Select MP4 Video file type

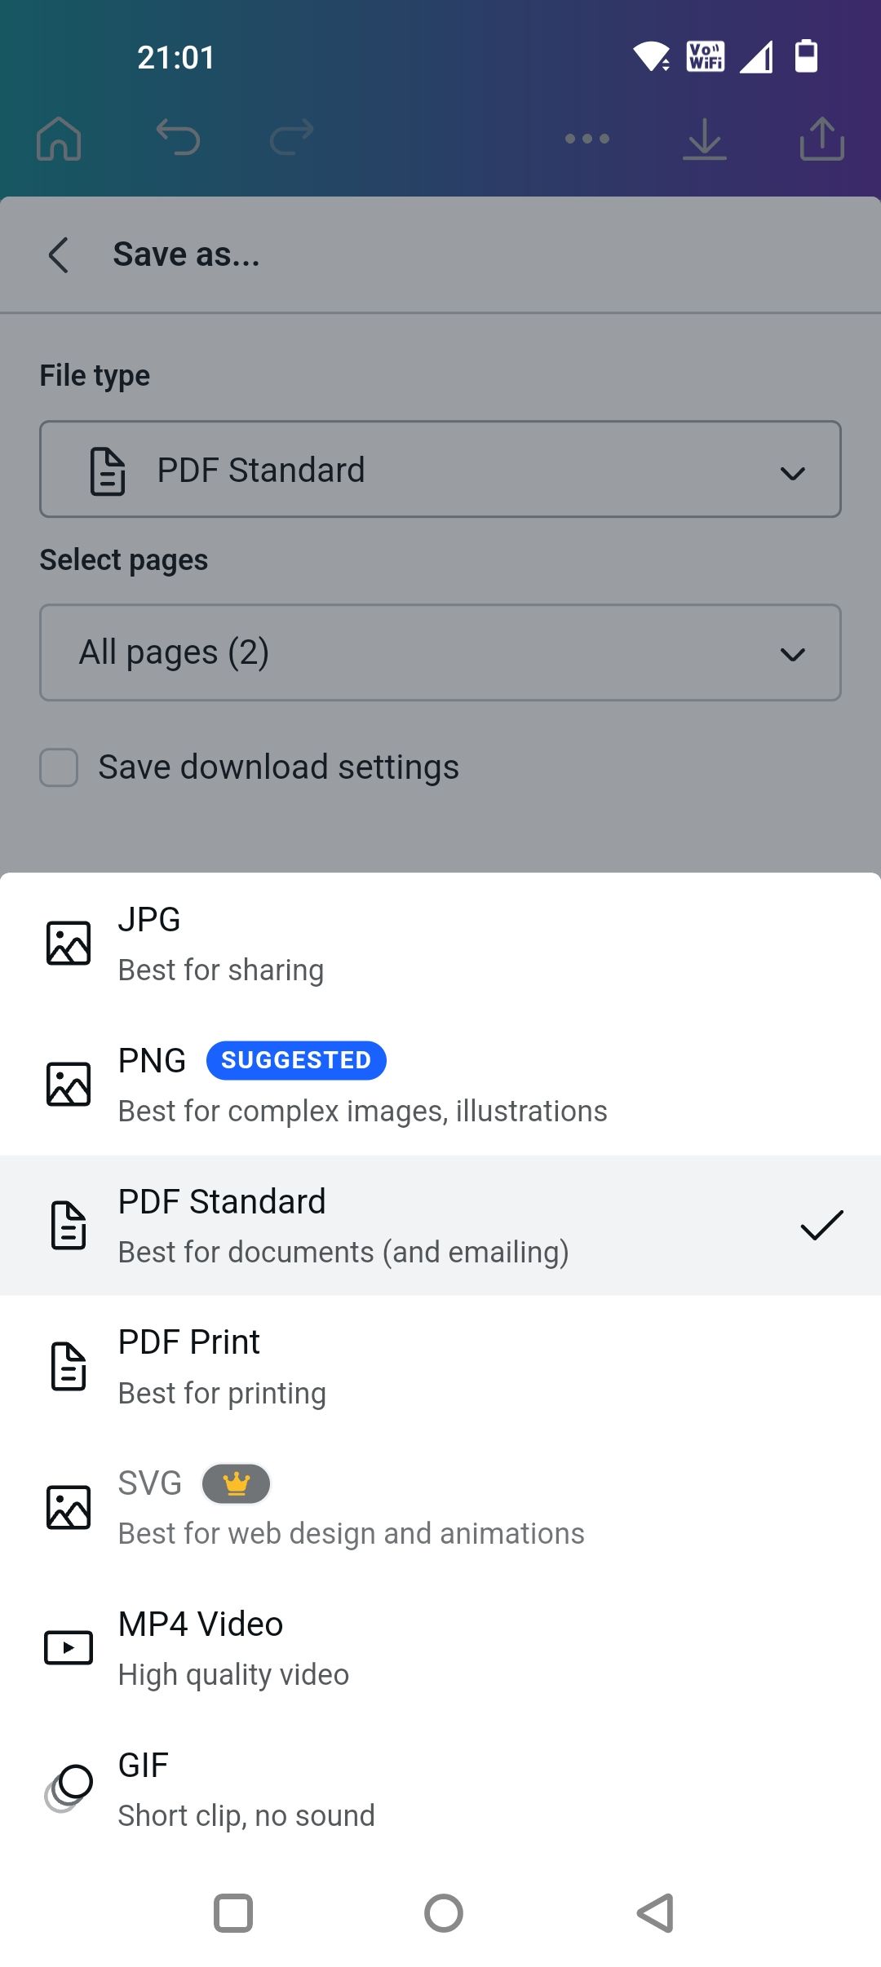[440, 1648]
